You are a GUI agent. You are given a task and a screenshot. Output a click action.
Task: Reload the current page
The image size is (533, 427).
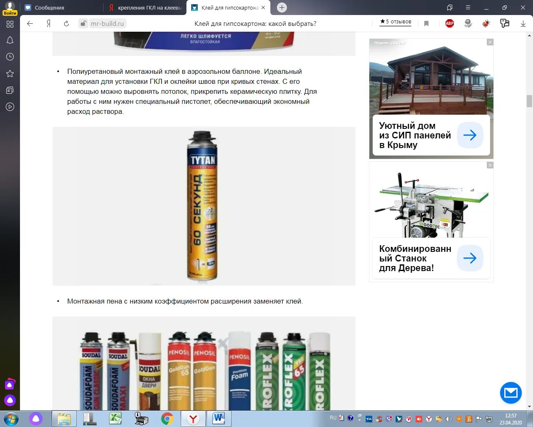click(x=66, y=23)
